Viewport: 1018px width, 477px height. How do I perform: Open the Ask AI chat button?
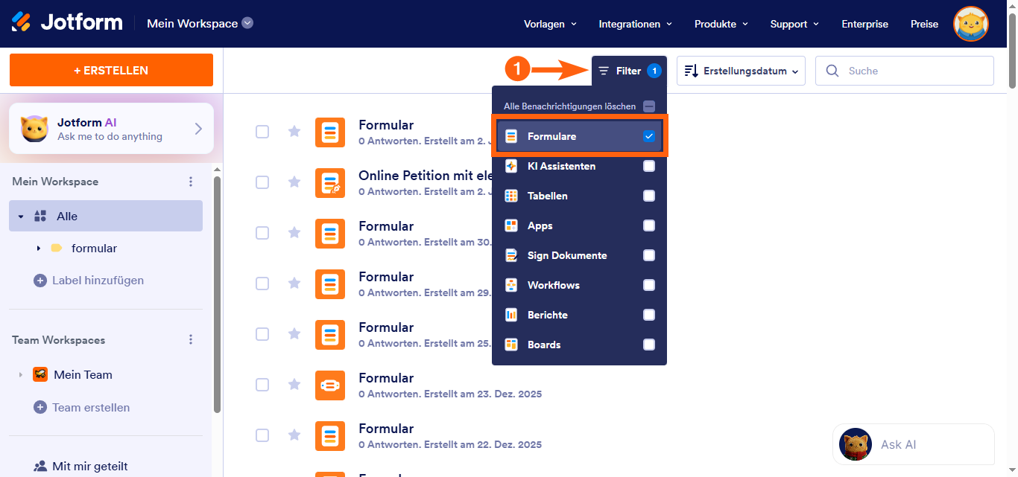(913, 444)
